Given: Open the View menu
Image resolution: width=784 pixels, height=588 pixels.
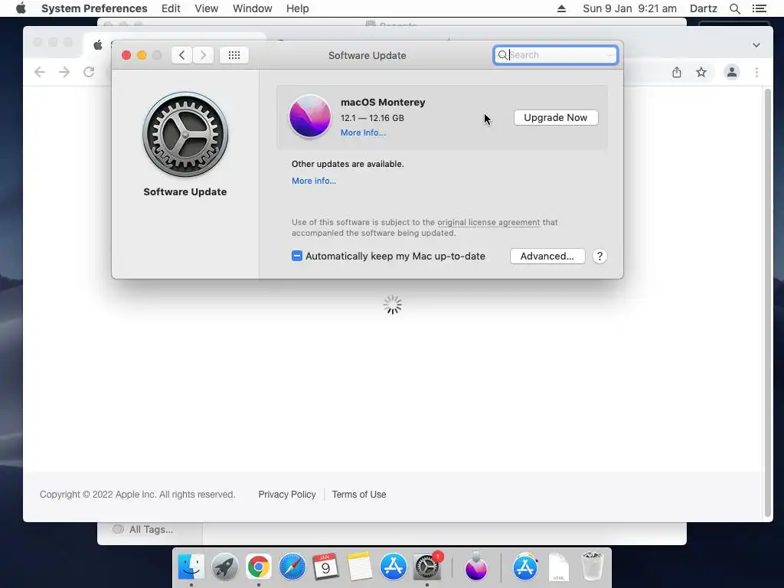Looking at the screenshot, I should pos(207,8).
